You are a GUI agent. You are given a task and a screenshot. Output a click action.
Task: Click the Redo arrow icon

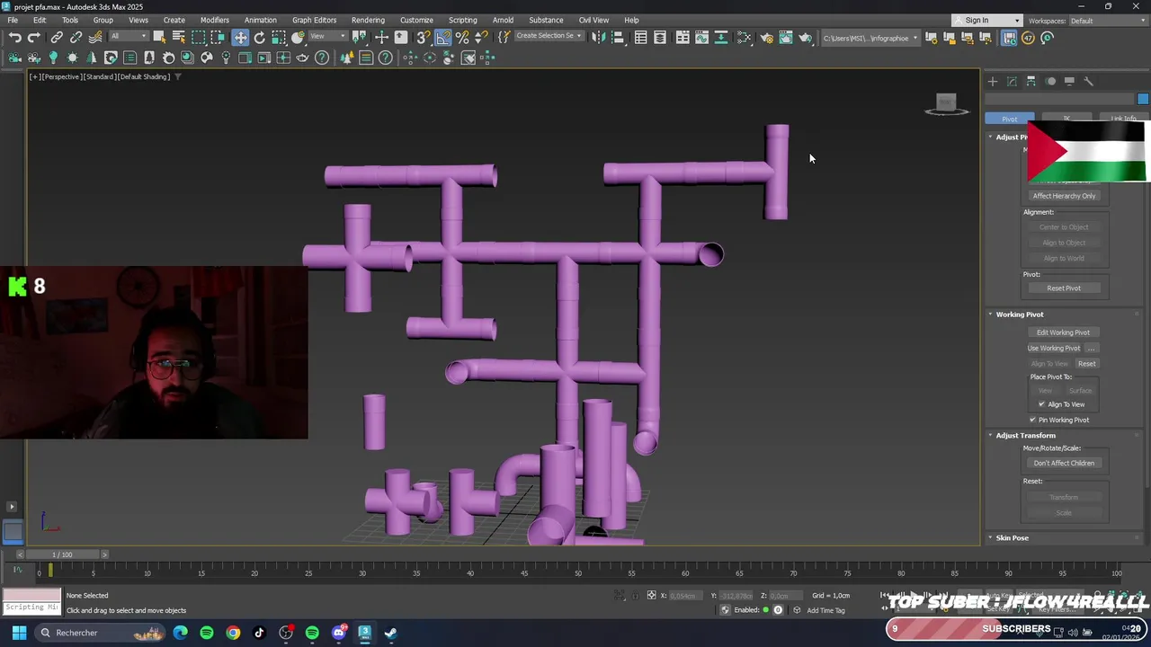coord(34,38)
